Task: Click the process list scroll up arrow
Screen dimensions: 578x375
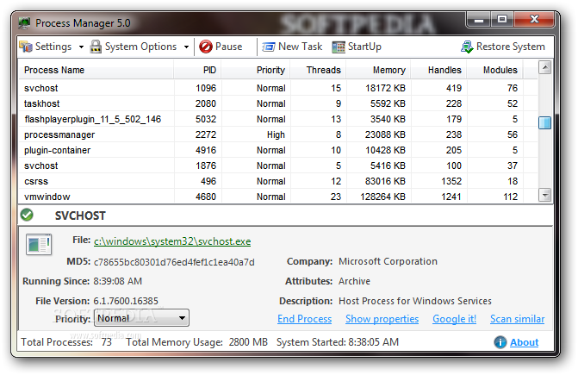Action: click(544, 67)
